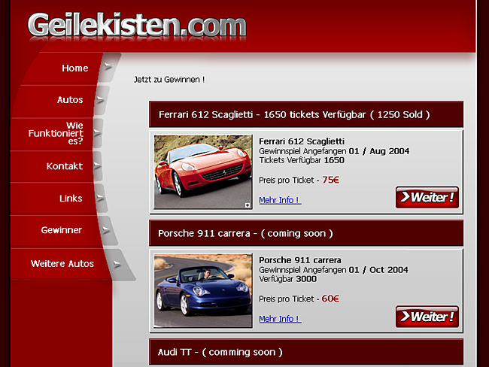Go to the Autos page

click(x=70, y=100)
